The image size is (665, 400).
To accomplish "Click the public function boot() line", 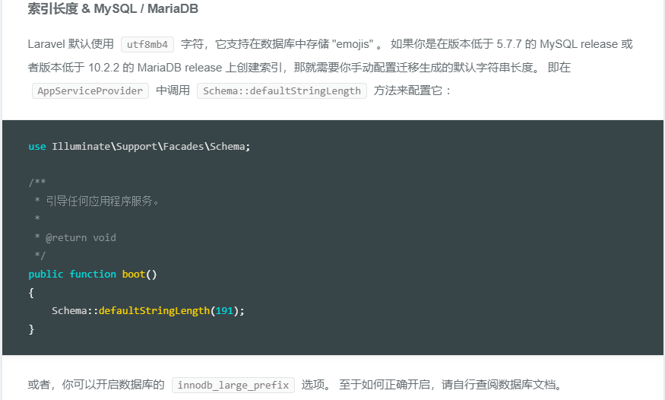I will (x=93, y=275).
